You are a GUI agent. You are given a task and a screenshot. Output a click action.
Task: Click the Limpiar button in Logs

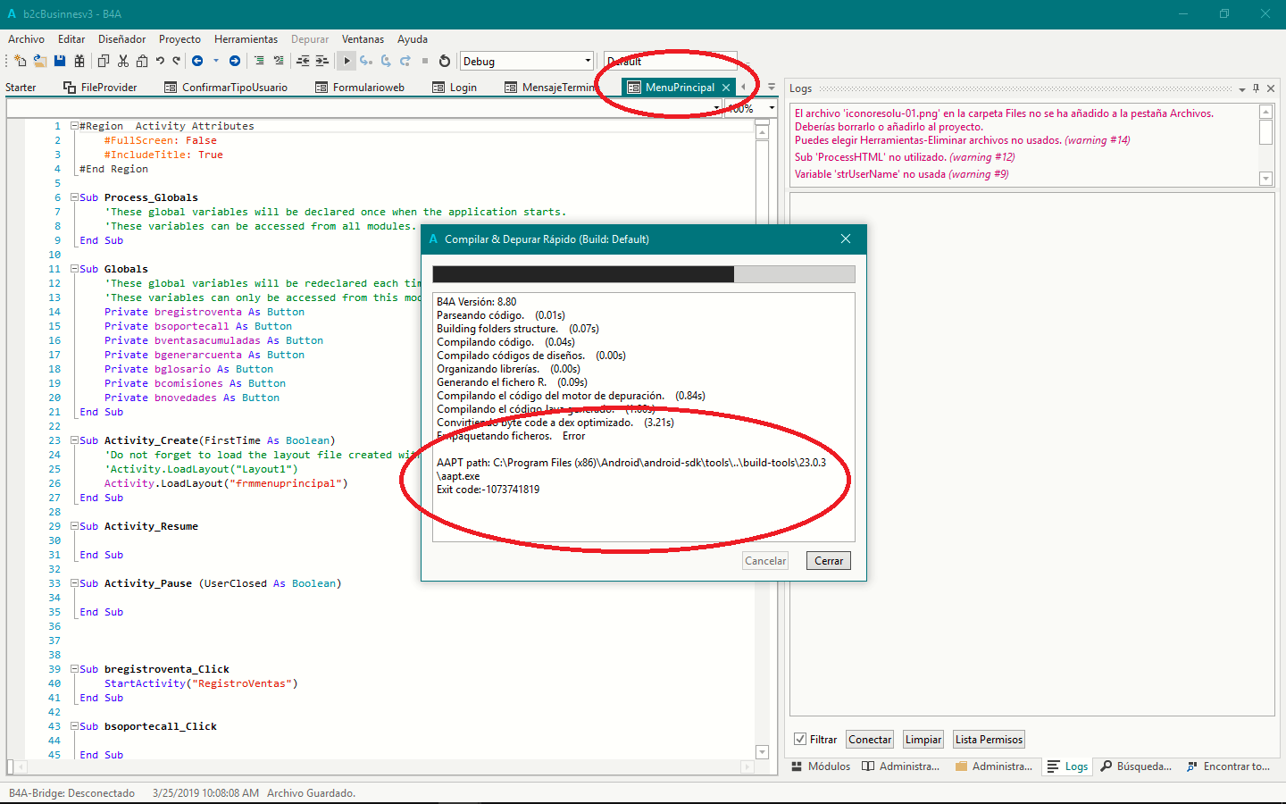tap(923, 739)
